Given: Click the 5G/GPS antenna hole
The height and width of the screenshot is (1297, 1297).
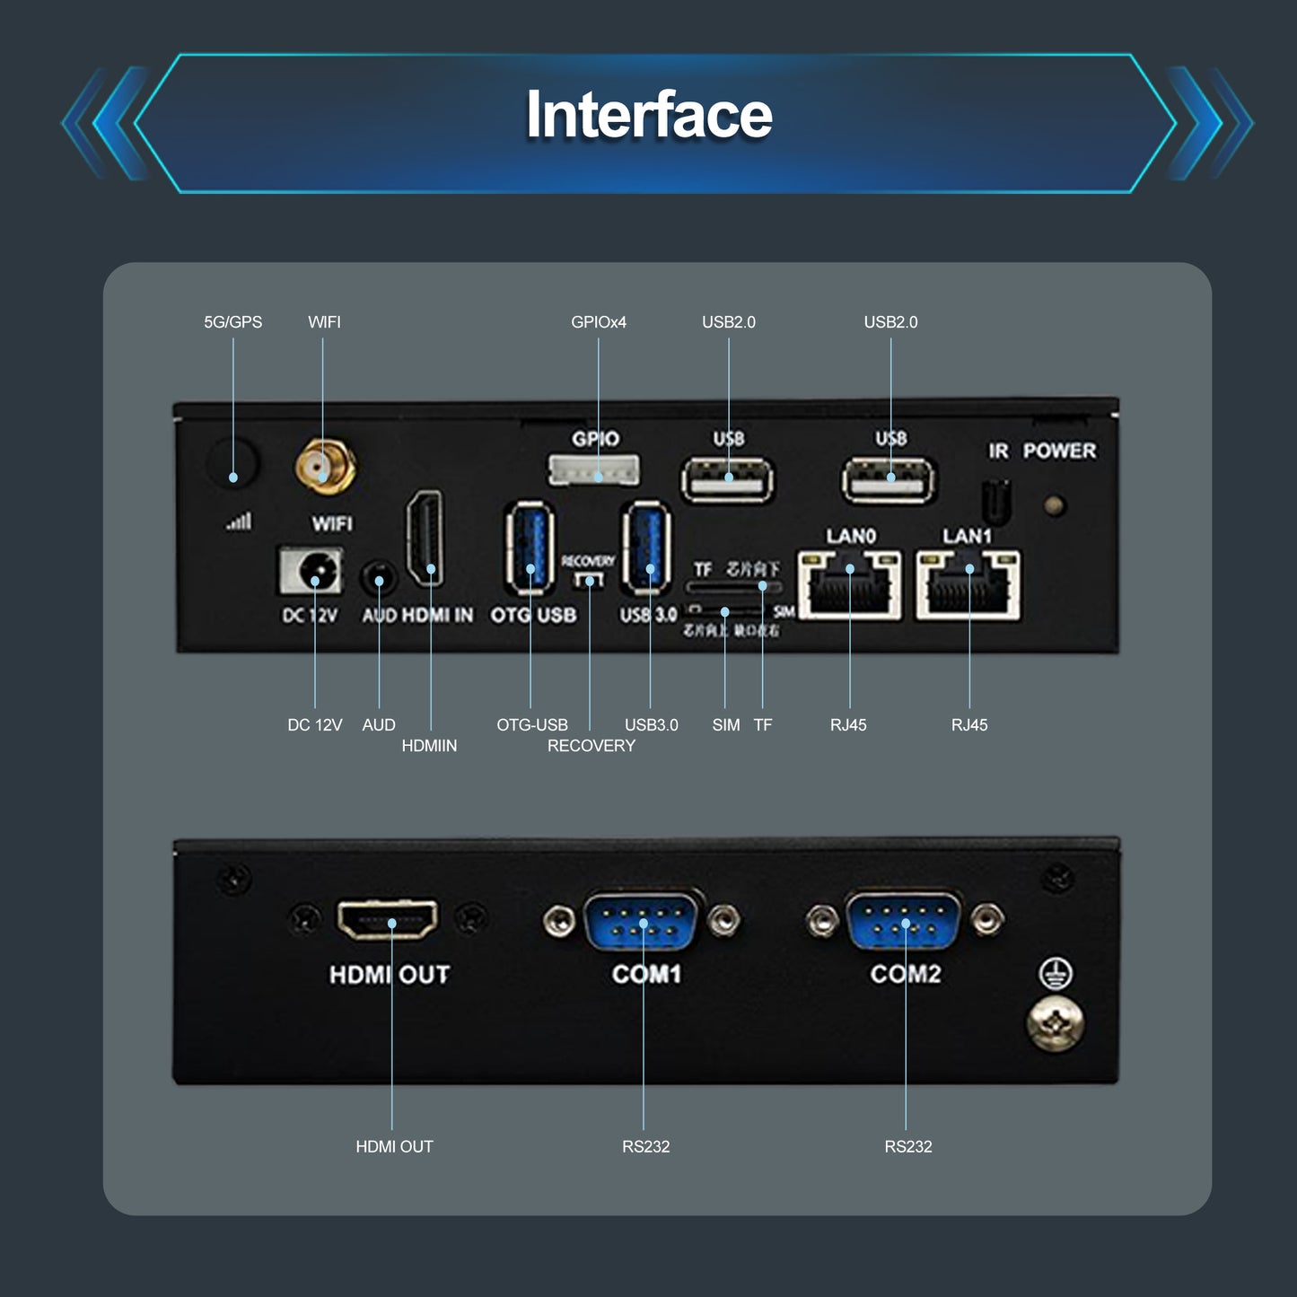Looking at the screenshot, I should coord(232,463).
